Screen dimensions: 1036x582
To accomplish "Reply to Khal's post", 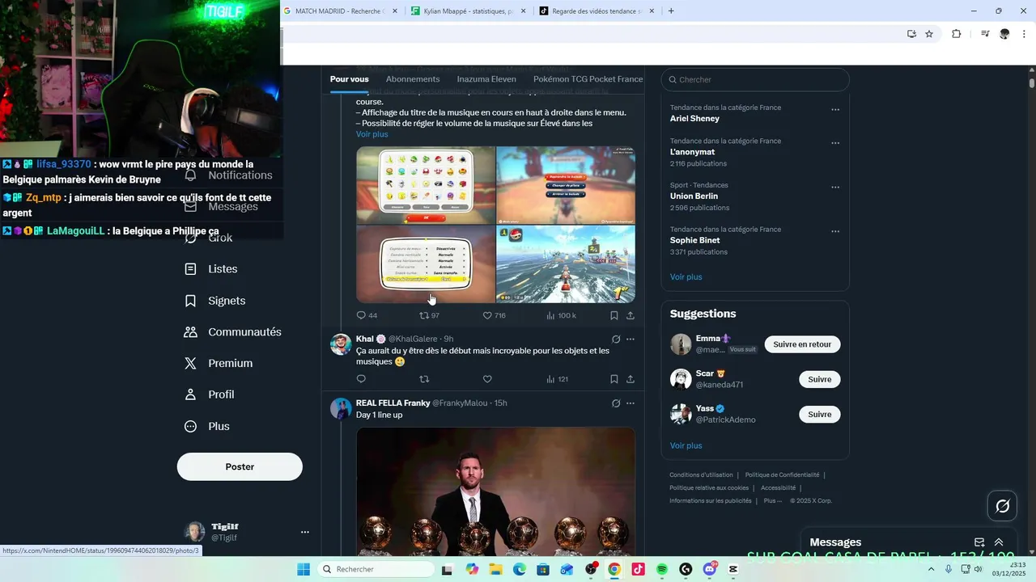I will [x=361, y=379].
